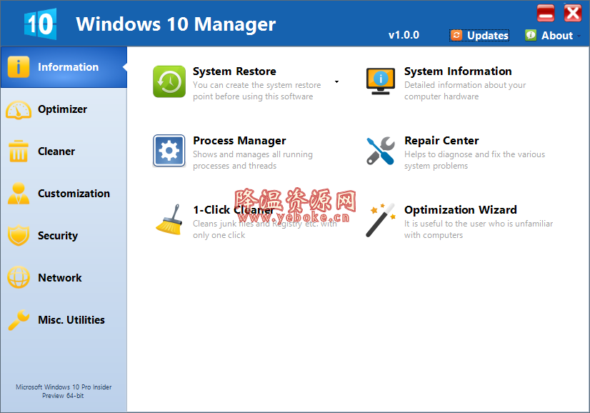Open Repair Center by its title
The image size is (590, 413).
[x=441, y=141]
